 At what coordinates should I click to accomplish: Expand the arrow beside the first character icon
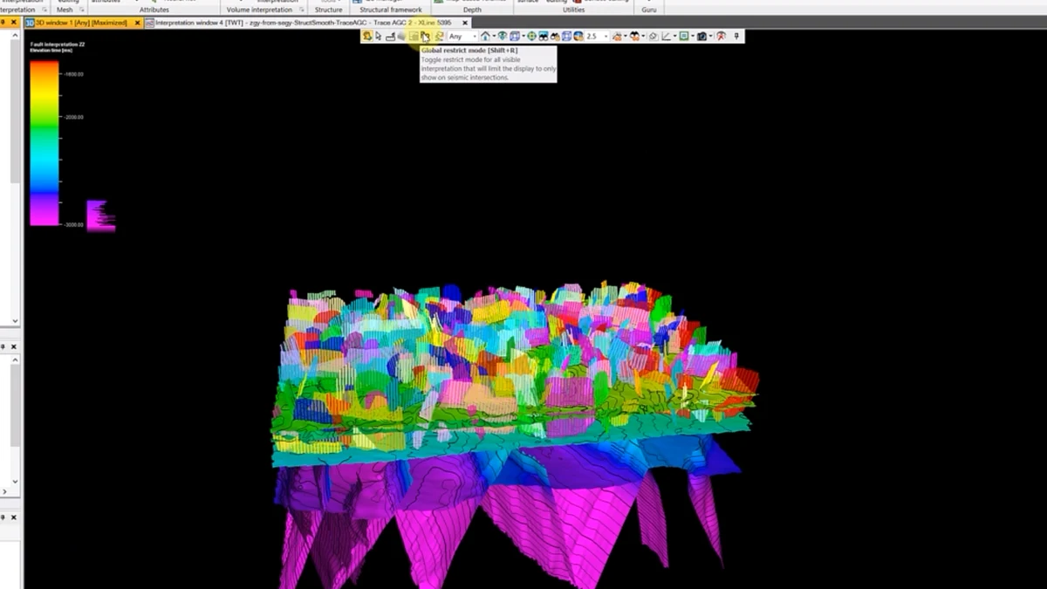(626, 37)
